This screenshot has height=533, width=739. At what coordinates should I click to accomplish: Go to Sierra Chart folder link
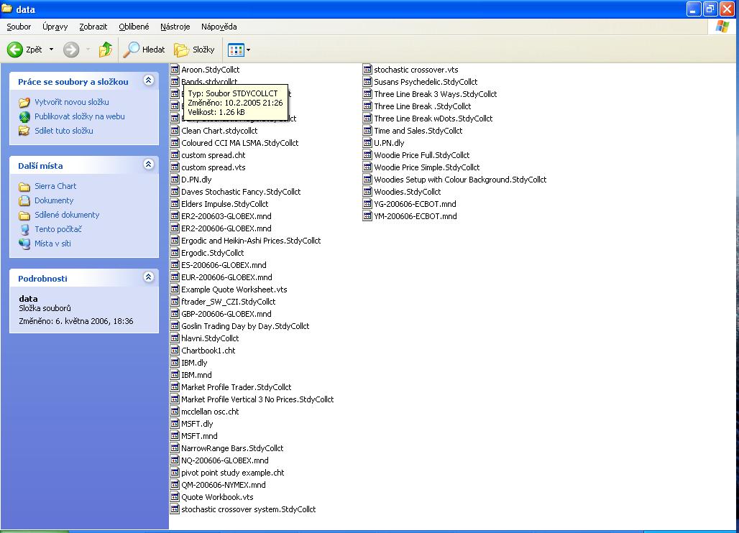55,187
